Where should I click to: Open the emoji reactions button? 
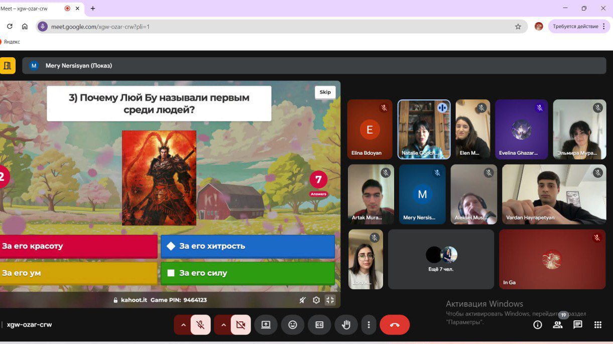tap(293, 325)
